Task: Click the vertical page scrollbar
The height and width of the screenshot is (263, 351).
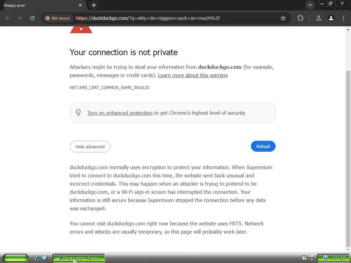Action: coord(348,158)
